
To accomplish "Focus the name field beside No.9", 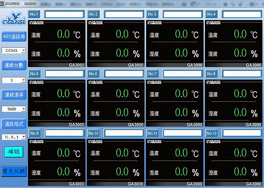I will pos(64,133).
